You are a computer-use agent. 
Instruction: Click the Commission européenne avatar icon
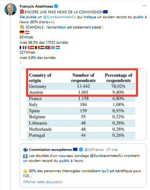(25, 149)
